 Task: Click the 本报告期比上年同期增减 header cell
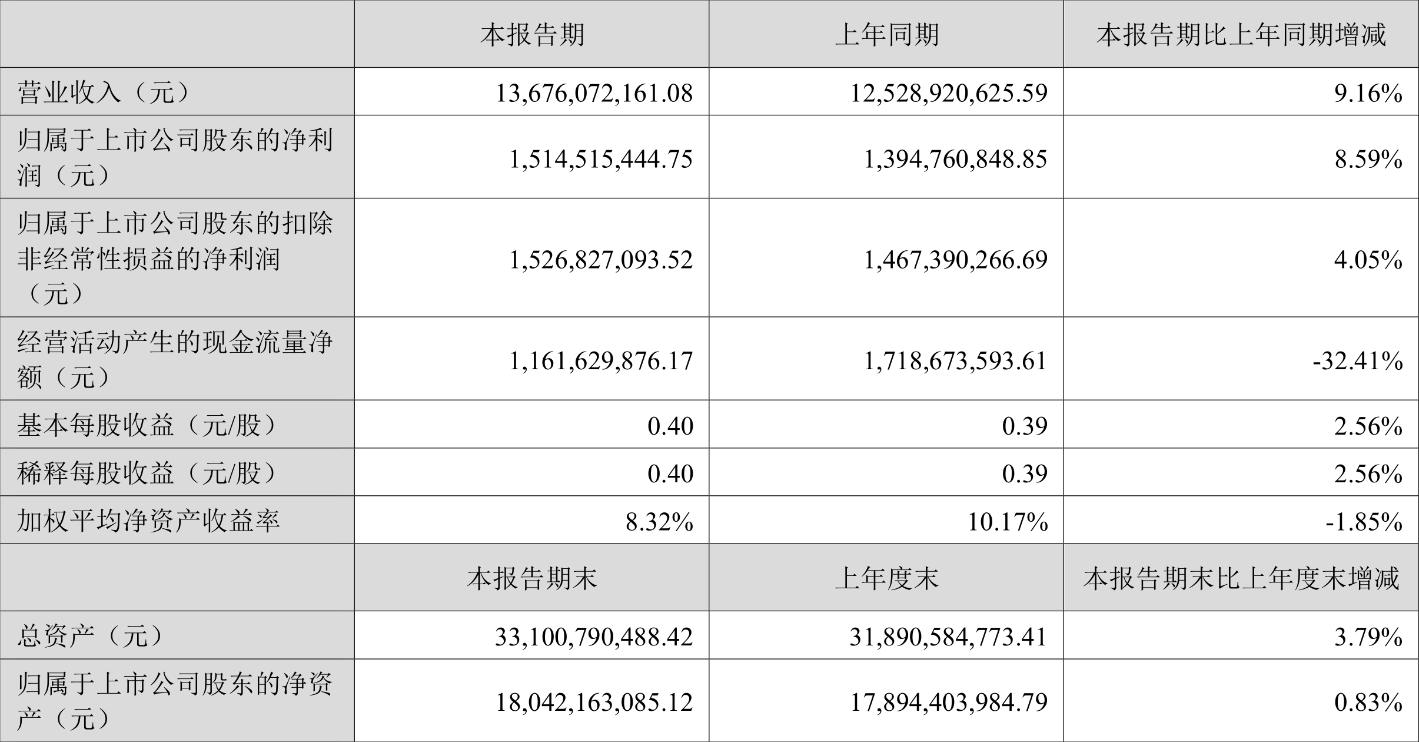(1241, 34)
